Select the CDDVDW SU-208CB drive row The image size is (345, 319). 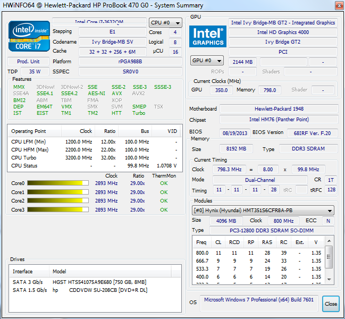coord(95,290)
